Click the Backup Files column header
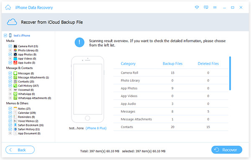251x160 pixels. 172,64
